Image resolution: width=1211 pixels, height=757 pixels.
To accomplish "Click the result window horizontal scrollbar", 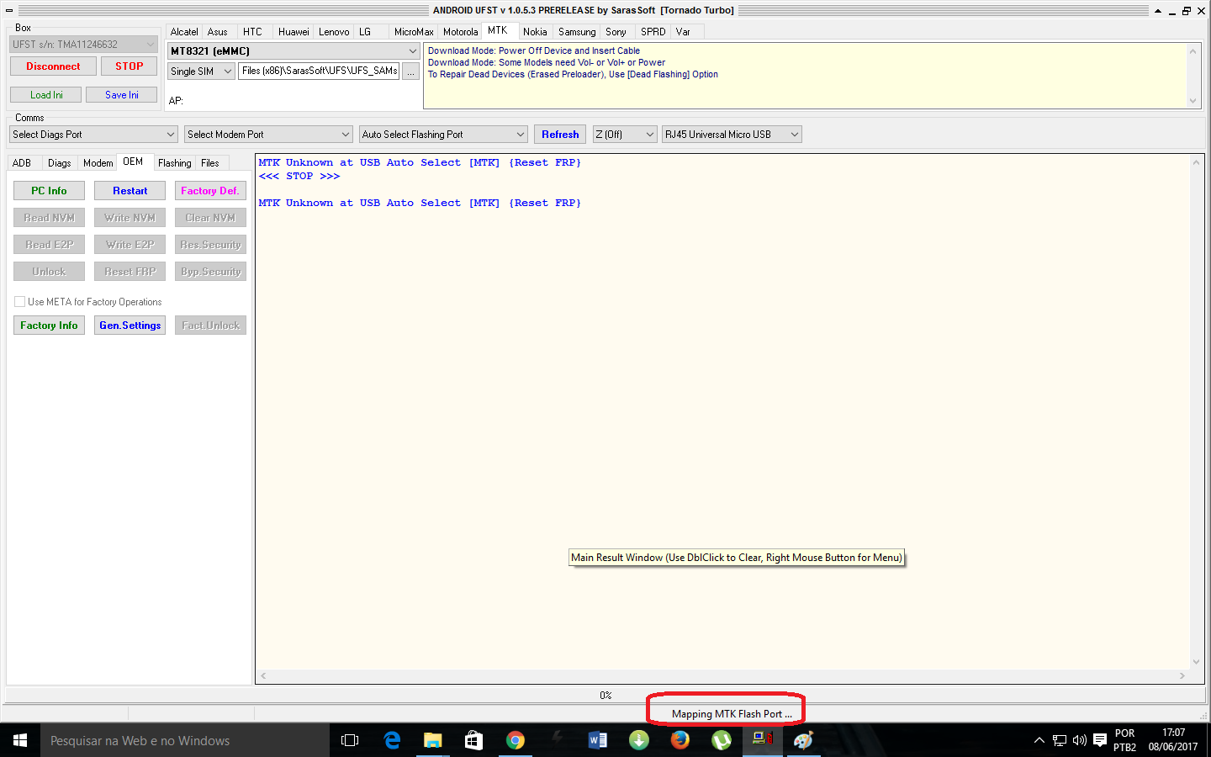I will click(722, 675).
